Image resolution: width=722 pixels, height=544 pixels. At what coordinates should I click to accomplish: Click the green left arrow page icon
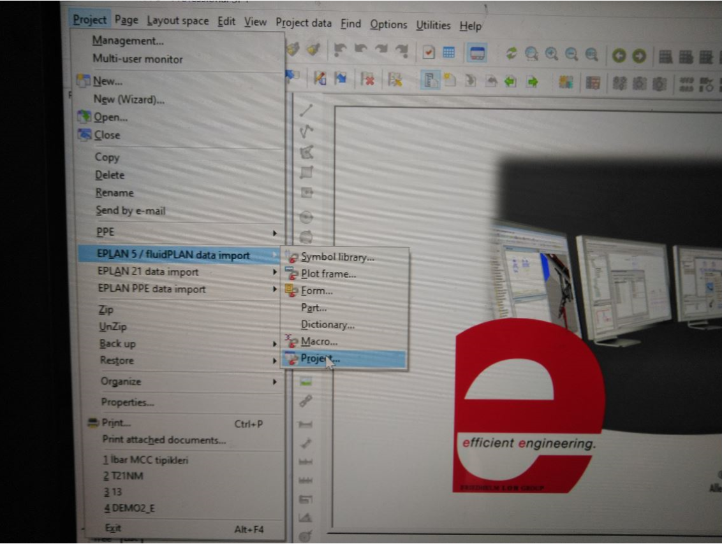[x=510, y=82]
